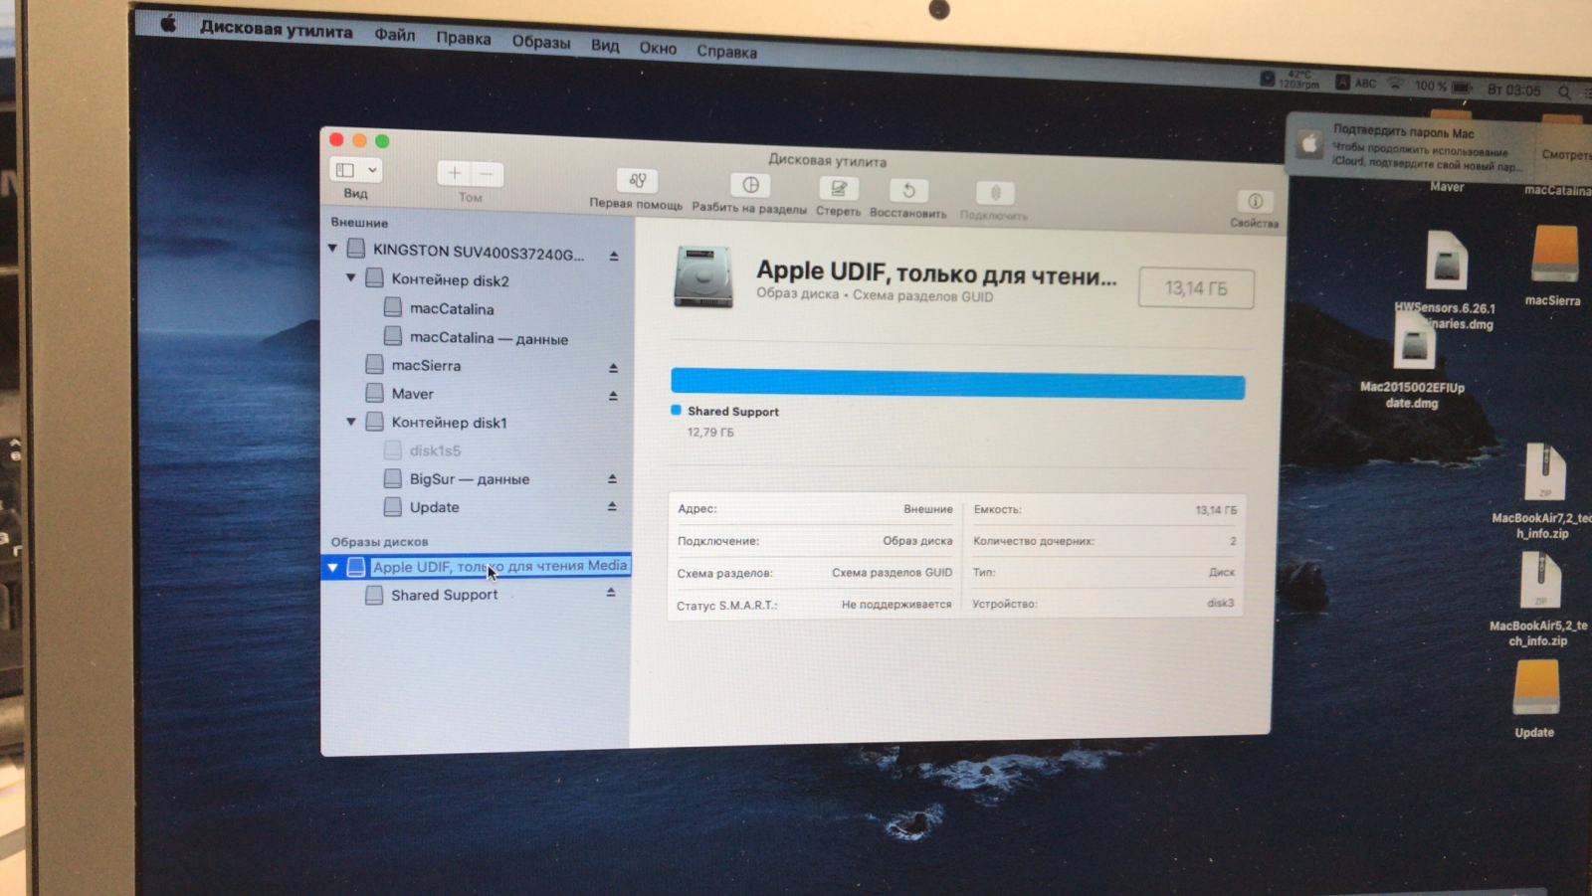Click the Восстановить restore icon
The height and width of the screenshot is (896, 1592).
(907, 190)
